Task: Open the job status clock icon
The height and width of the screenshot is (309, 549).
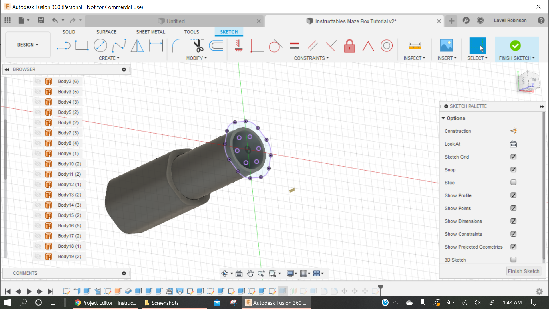Action: (480, 21)
